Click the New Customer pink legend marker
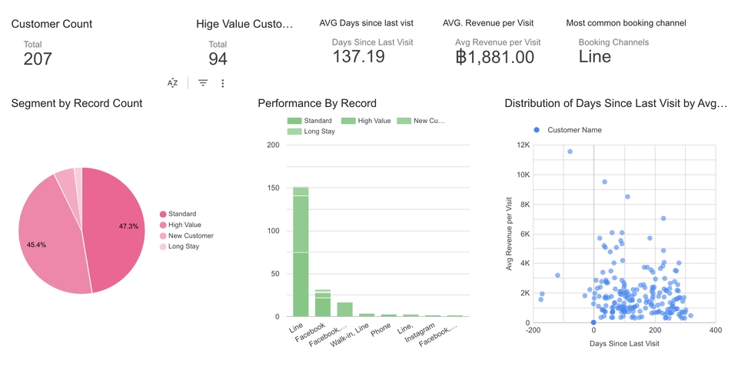738x377 pixels. [163, 235]
